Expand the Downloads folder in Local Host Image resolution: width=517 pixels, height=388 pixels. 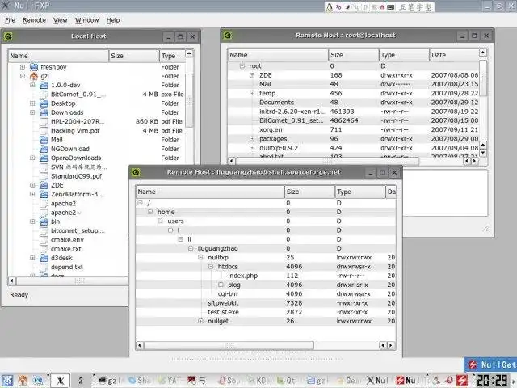[32, 112]
